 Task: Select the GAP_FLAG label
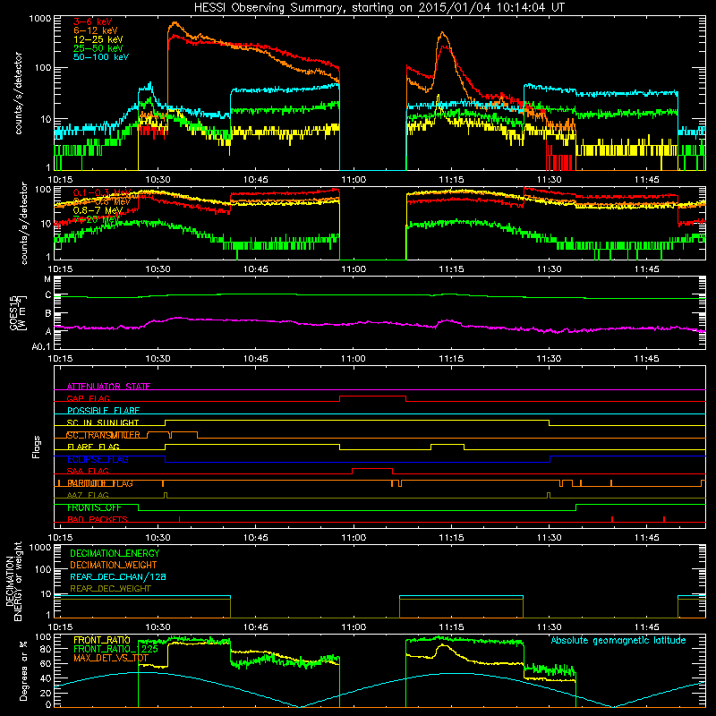(88, 398)
